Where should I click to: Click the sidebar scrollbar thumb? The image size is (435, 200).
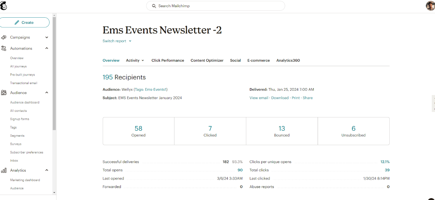tap(54, 73)
